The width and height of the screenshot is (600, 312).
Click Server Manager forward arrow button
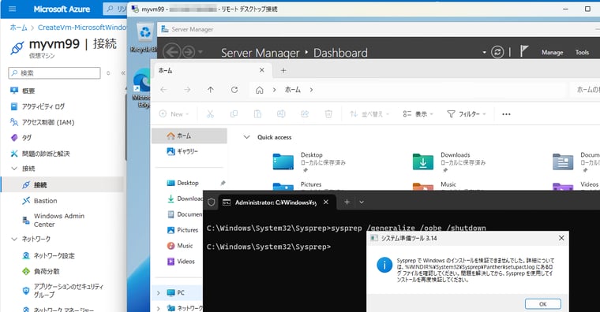point(188,51)
